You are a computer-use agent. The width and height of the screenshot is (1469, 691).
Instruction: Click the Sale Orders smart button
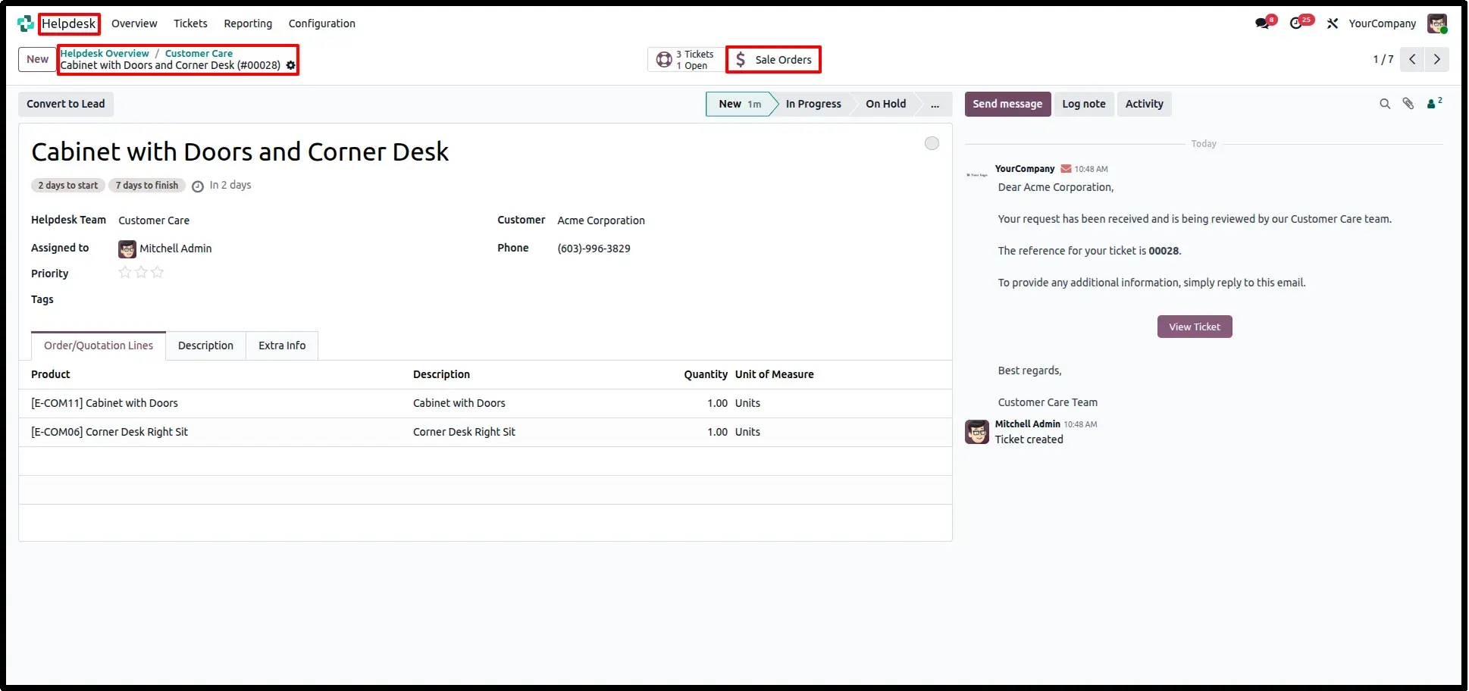coord(773,59)
